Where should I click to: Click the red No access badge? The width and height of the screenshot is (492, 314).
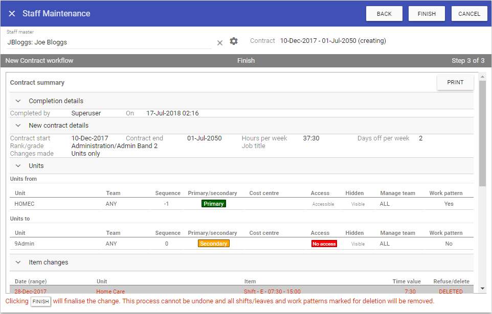(x=324, y=244)
